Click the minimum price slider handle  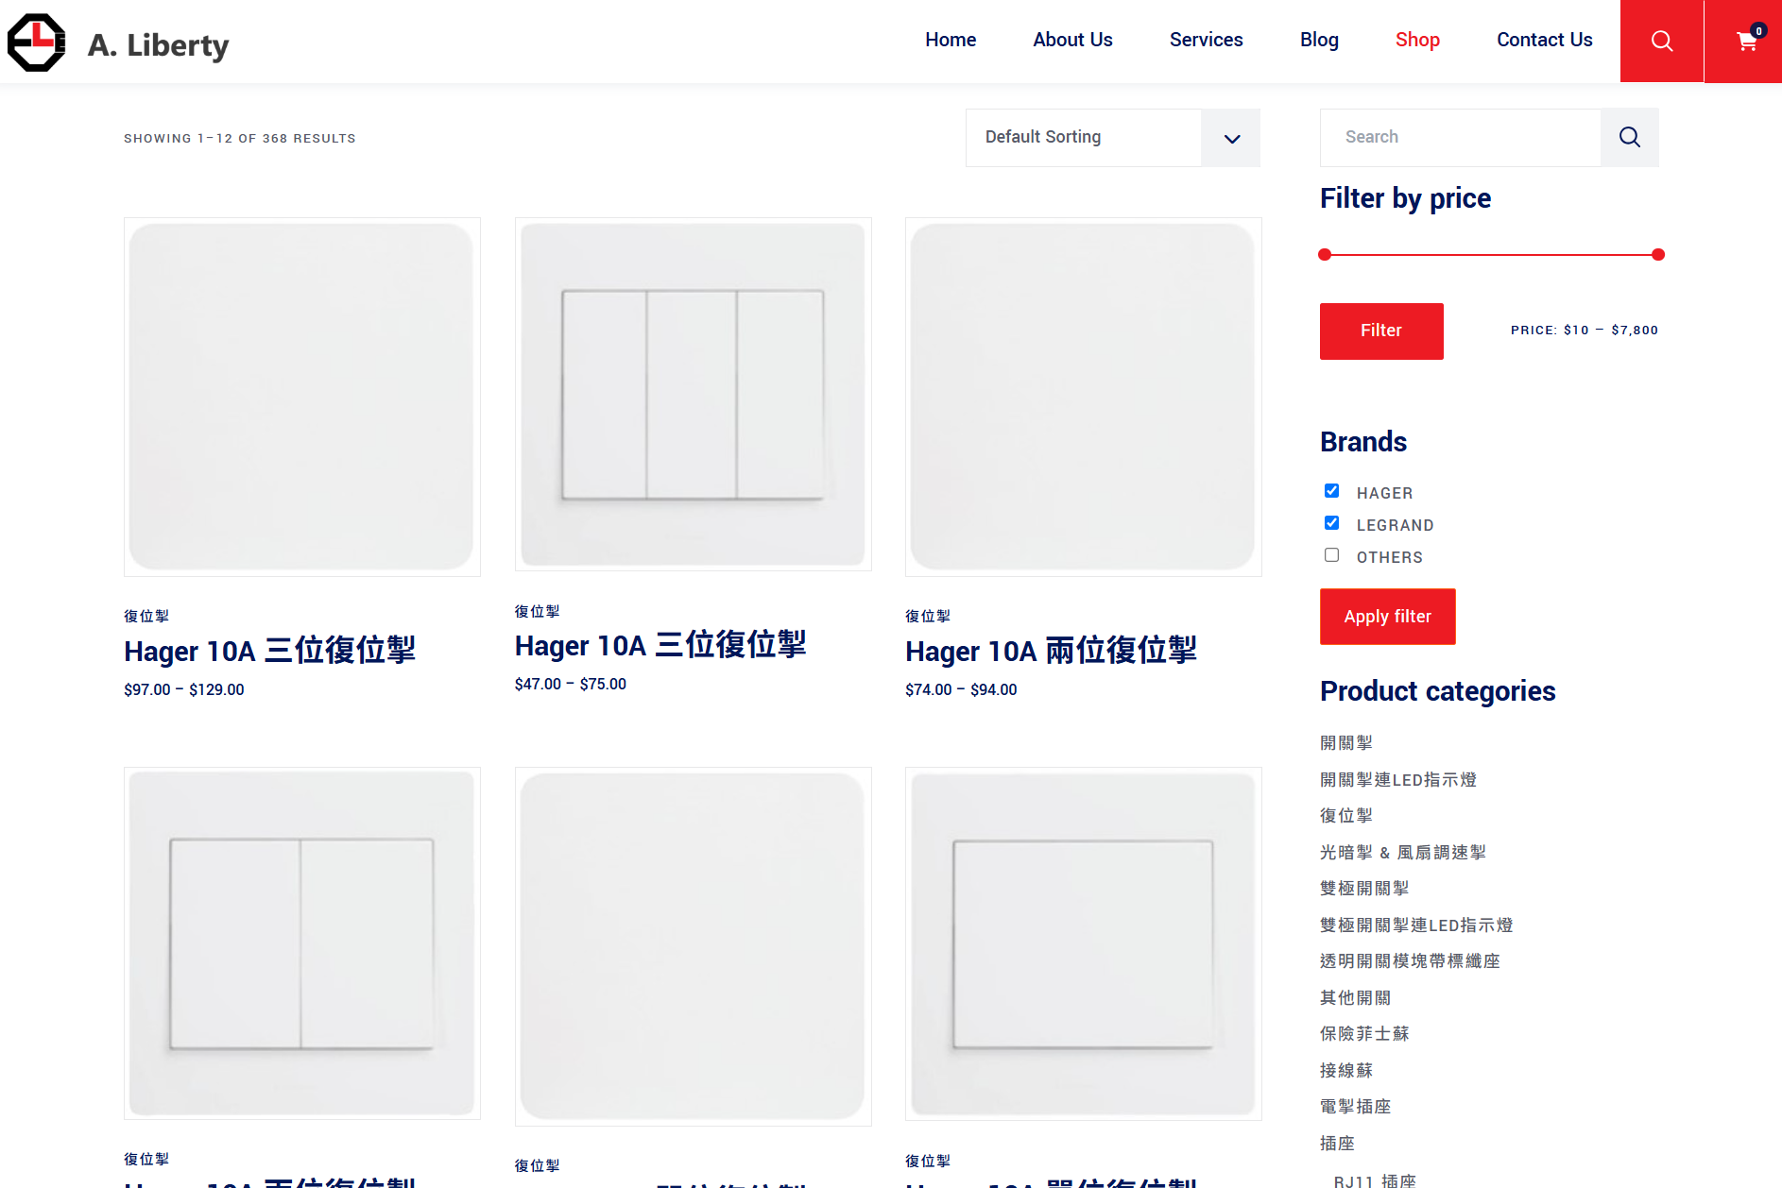click(x=1325, y=255)
